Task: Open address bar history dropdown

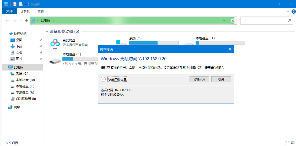Action: (x=224, y=21)
